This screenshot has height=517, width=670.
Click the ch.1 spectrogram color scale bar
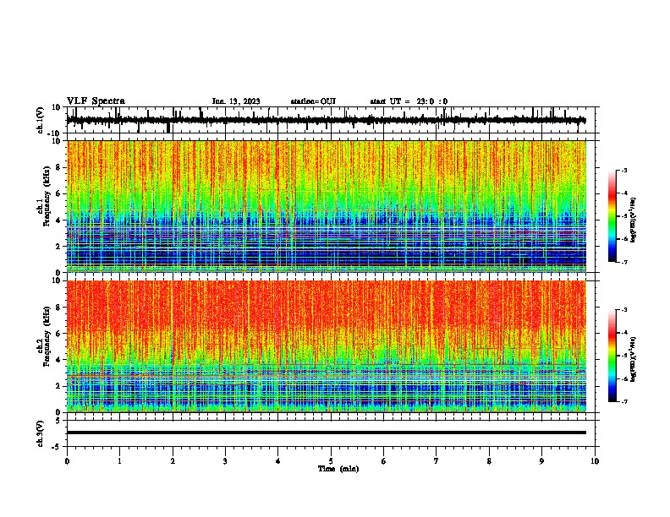point(612,216)
